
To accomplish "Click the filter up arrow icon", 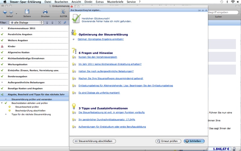I will (47, 22).
